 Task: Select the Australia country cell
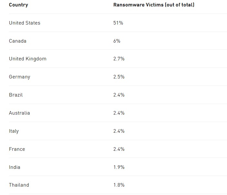pos(19,113)
